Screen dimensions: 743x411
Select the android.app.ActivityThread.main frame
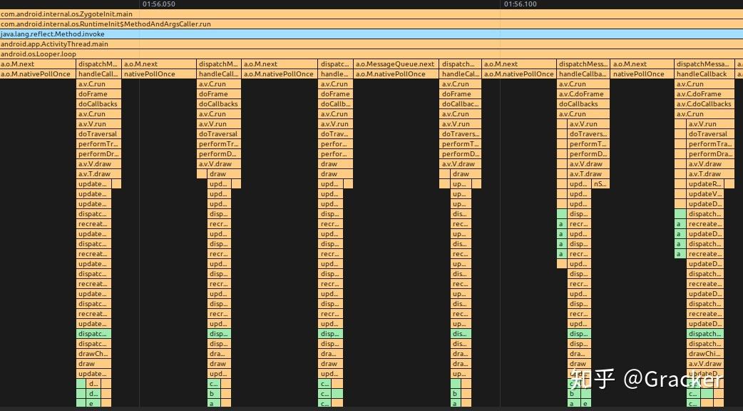coord(371,44)
